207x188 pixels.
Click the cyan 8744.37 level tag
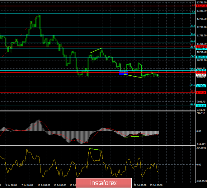point(201,86)
